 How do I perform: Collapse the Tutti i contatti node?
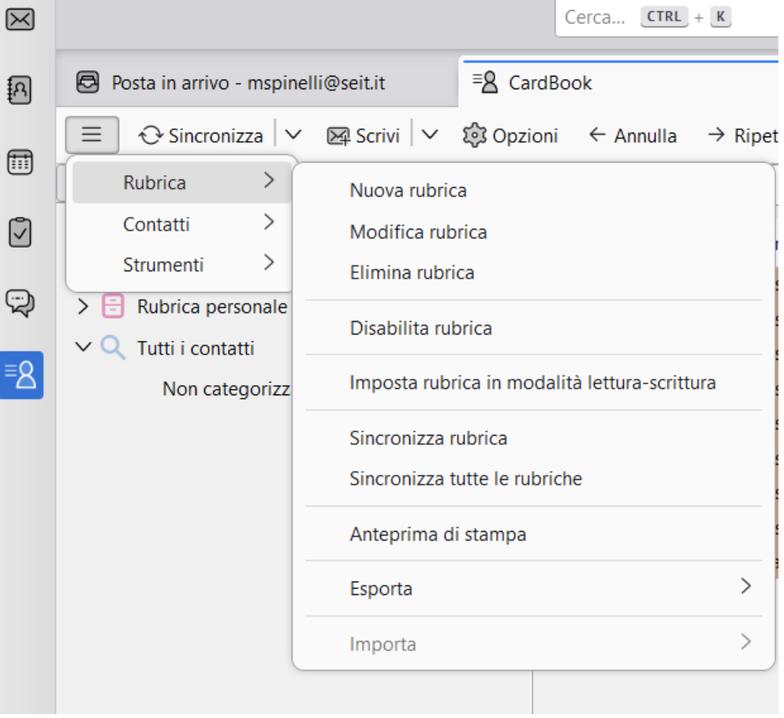pos(83,346)
